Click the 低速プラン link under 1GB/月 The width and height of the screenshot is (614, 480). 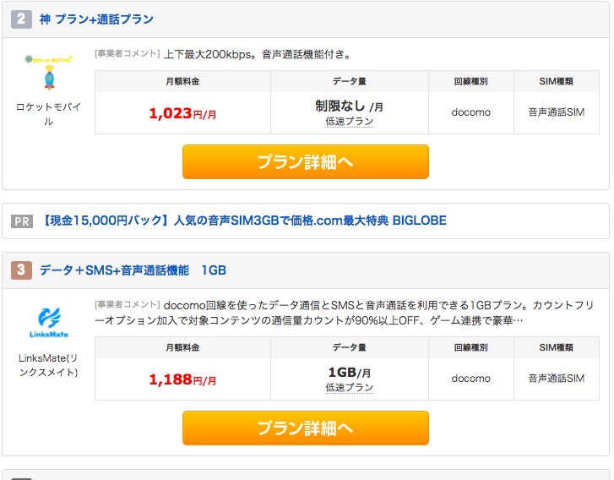pos(349,387)
